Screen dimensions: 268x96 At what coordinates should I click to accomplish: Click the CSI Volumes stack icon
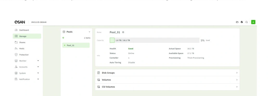(98, 87)
